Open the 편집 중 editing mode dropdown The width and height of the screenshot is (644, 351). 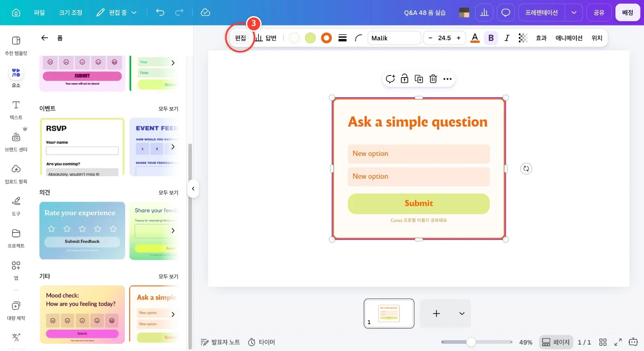[x=117, y=12]
